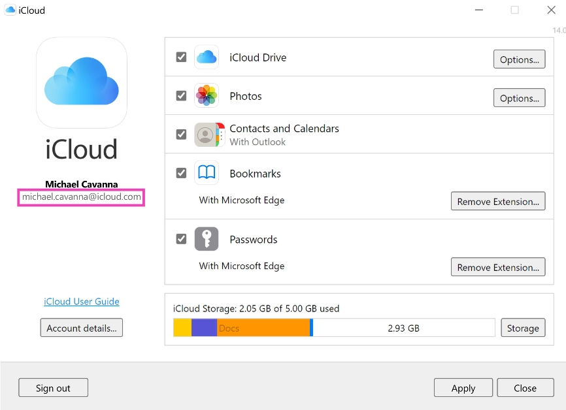Click the Photos flower icon

click(x=207, y=95)
